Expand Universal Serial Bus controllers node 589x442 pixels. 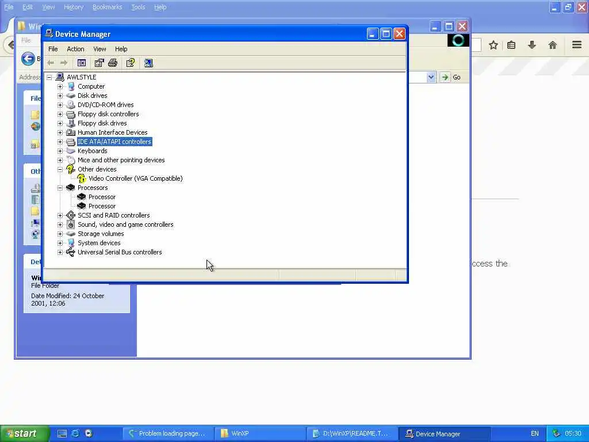pos(60,252)
